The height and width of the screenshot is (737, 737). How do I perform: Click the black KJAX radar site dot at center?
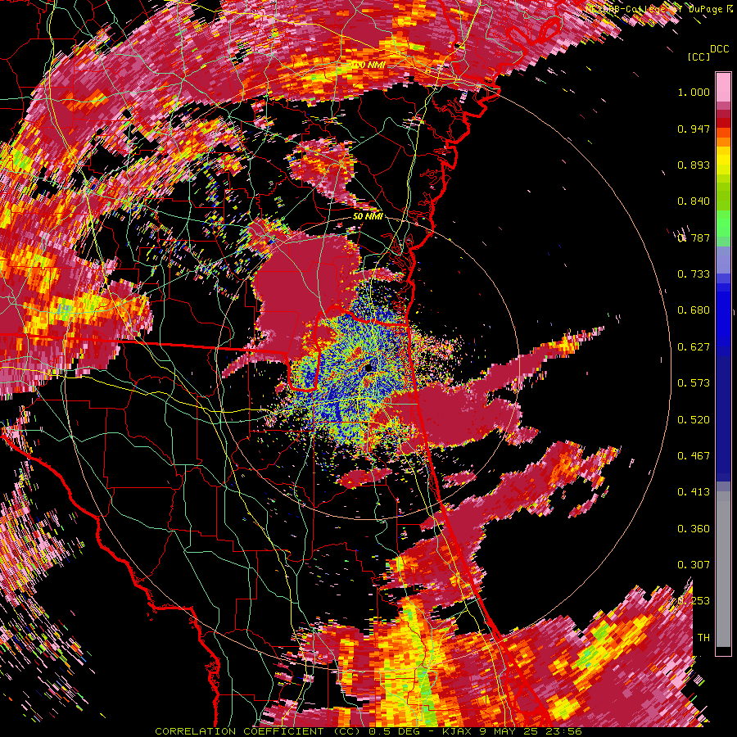[369, 368]
